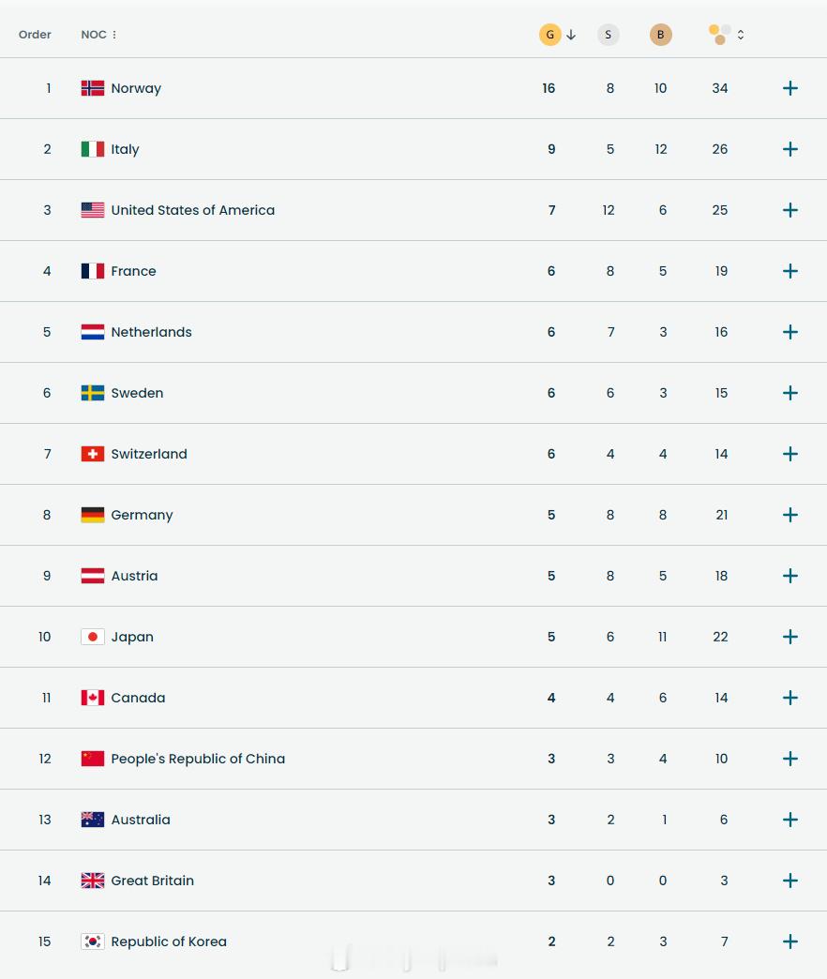Expand the Norway medal details
Image resolution: width=827 pixels, height=979 pixels.
[790, 88]
